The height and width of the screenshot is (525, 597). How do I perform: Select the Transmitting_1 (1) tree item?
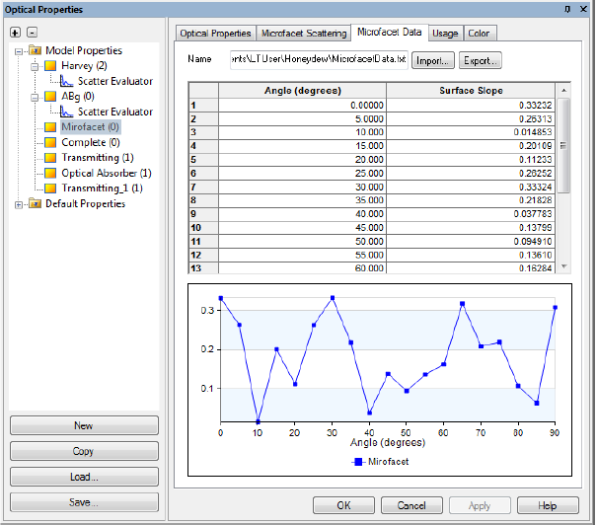102,188
